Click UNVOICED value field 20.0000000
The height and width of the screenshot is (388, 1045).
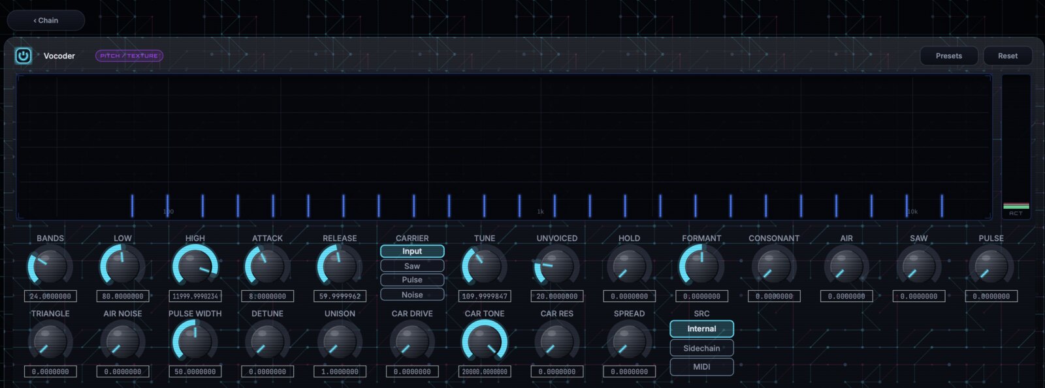(557, 296)
